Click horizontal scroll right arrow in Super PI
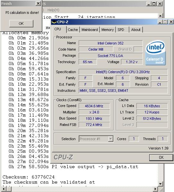 click(x=155, y=189)
